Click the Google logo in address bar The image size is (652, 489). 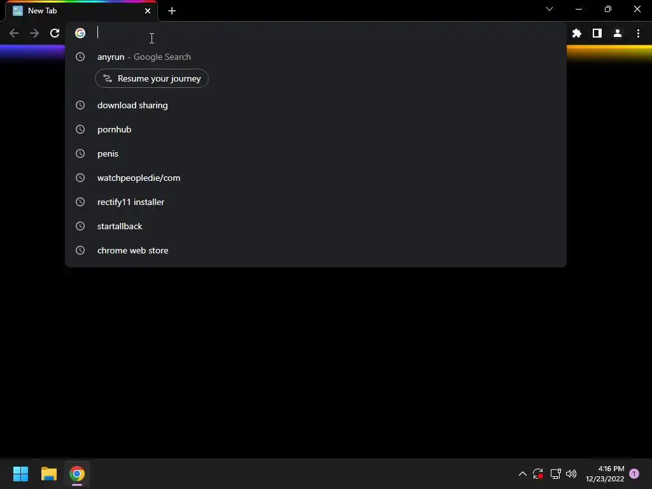80,33
